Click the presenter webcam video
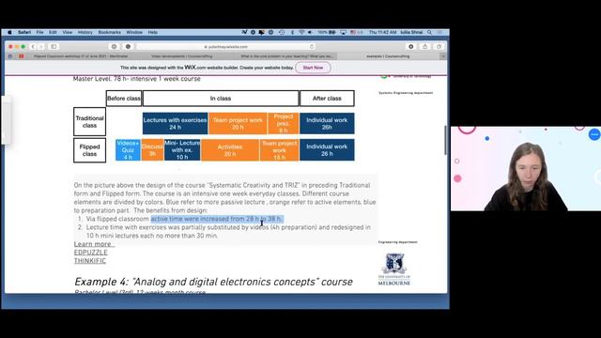601x338 pixels. coord(526,169)
